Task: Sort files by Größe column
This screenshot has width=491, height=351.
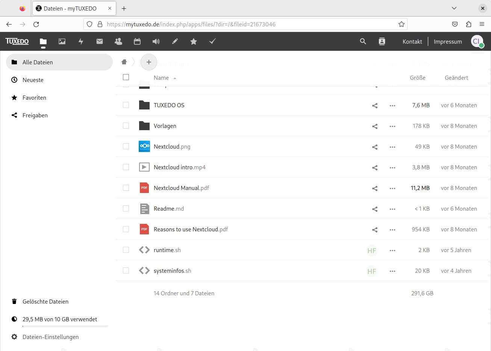Action: pos(418,78)
